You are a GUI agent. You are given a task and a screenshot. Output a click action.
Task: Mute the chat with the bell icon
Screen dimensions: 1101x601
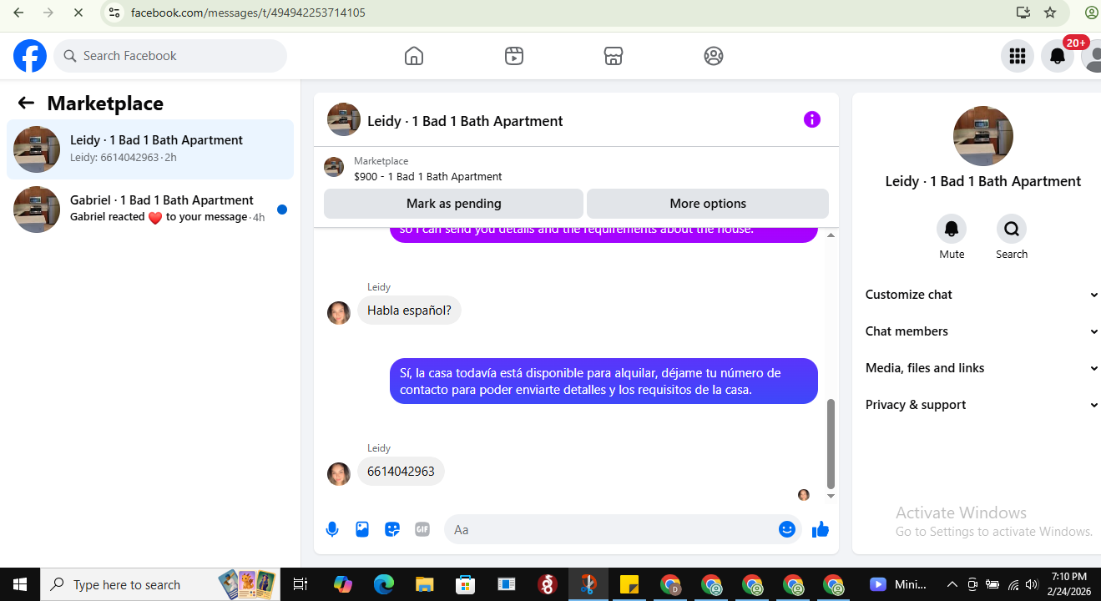click(x=952, y=229)
